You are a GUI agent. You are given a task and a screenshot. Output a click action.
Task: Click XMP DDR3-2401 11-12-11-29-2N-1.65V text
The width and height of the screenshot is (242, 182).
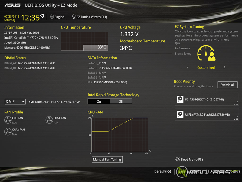[x=54, y=102]
